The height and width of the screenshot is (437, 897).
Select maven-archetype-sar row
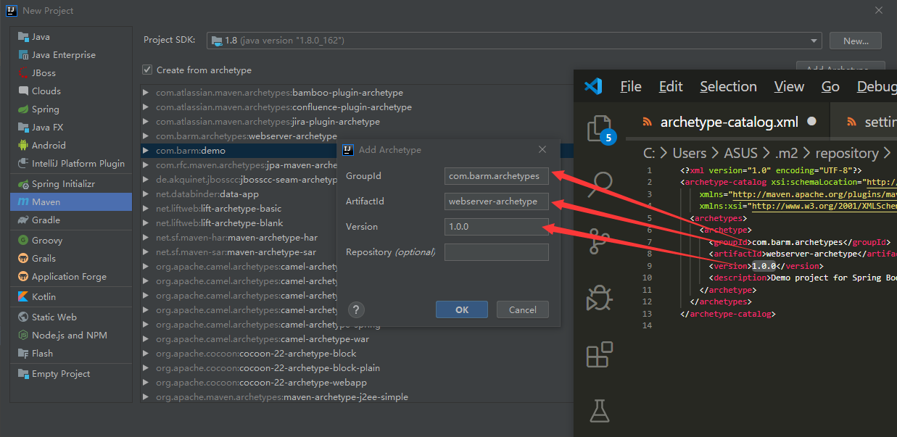[x=236, y=252]
